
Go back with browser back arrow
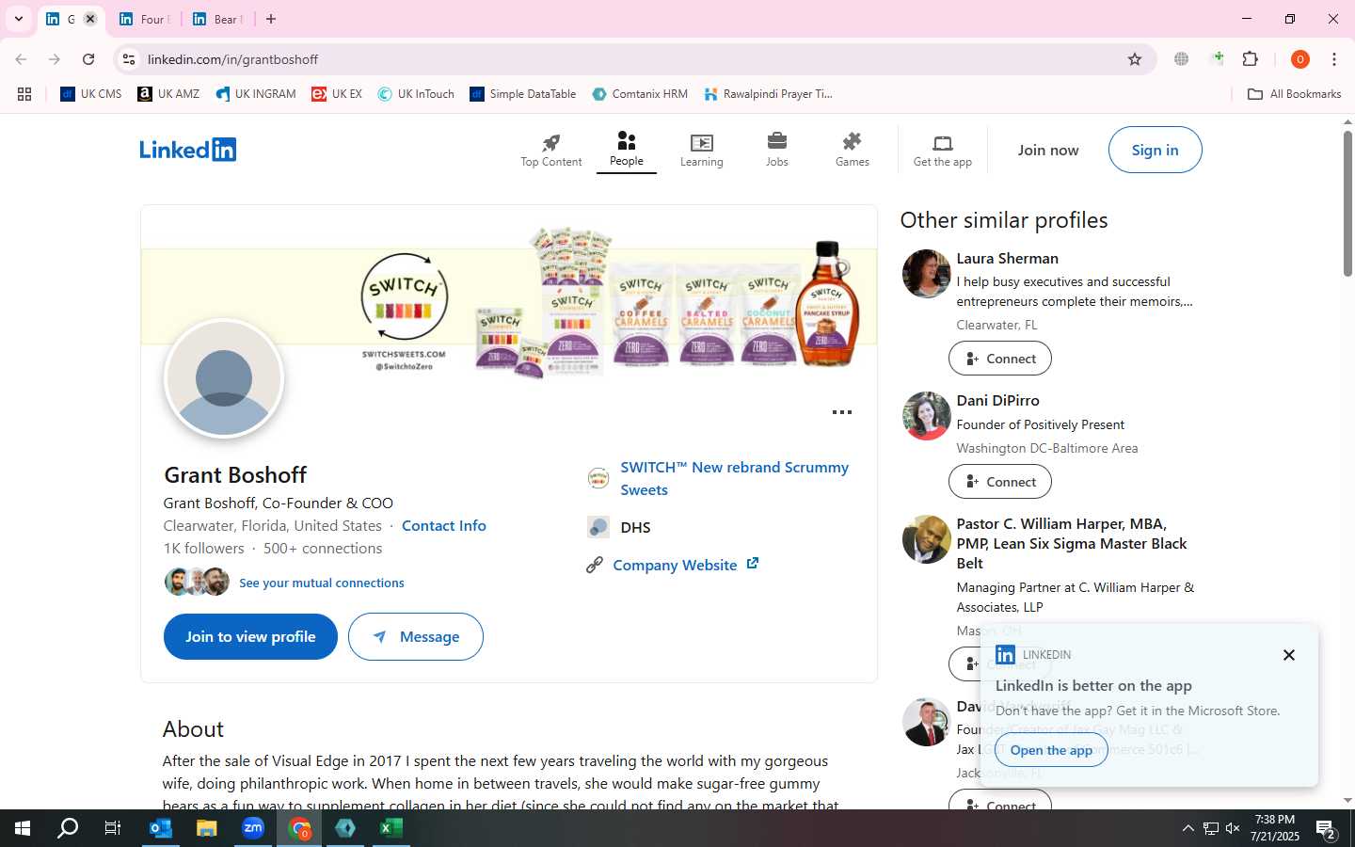[21, 59]
